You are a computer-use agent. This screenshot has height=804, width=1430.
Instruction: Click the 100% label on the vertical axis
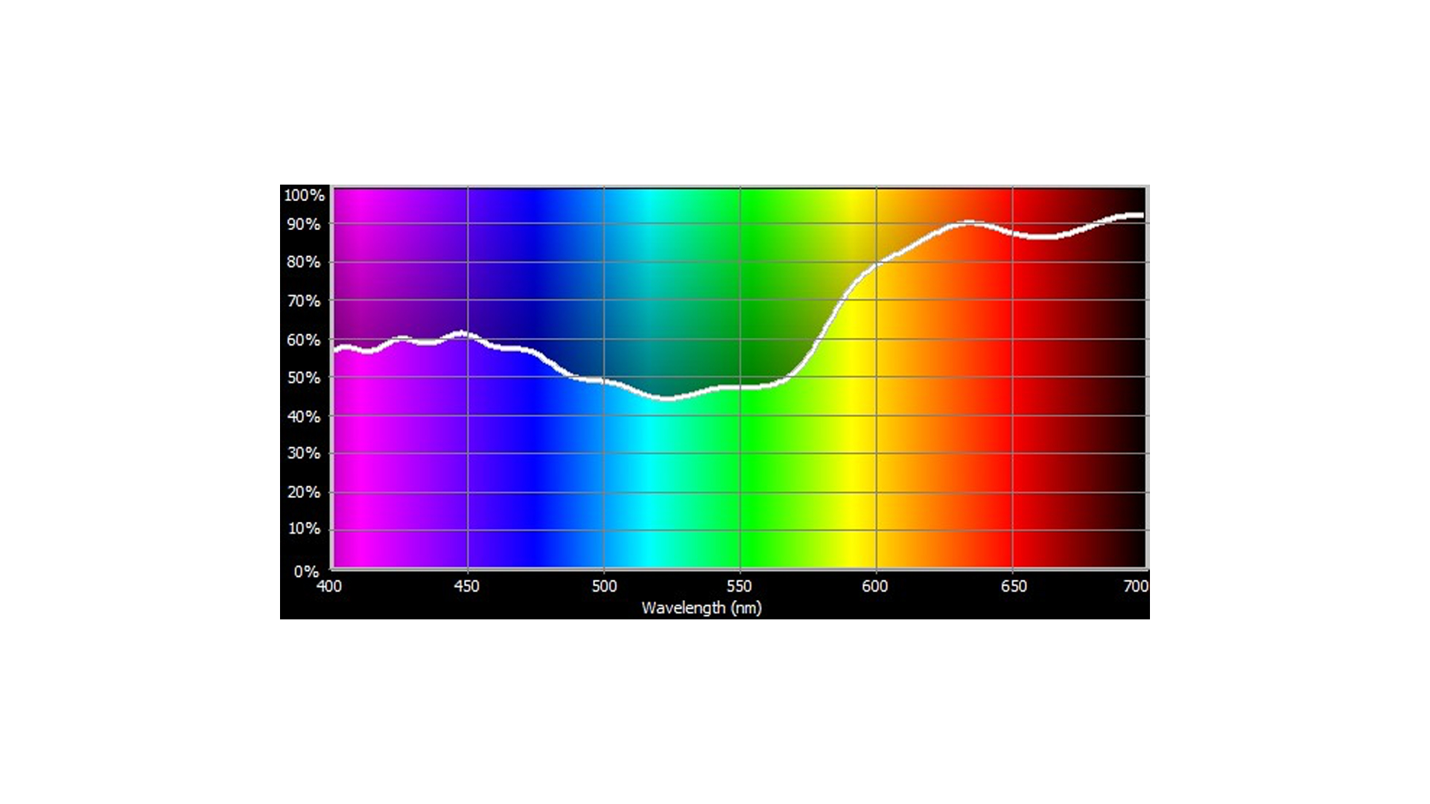tap(304, 195)
